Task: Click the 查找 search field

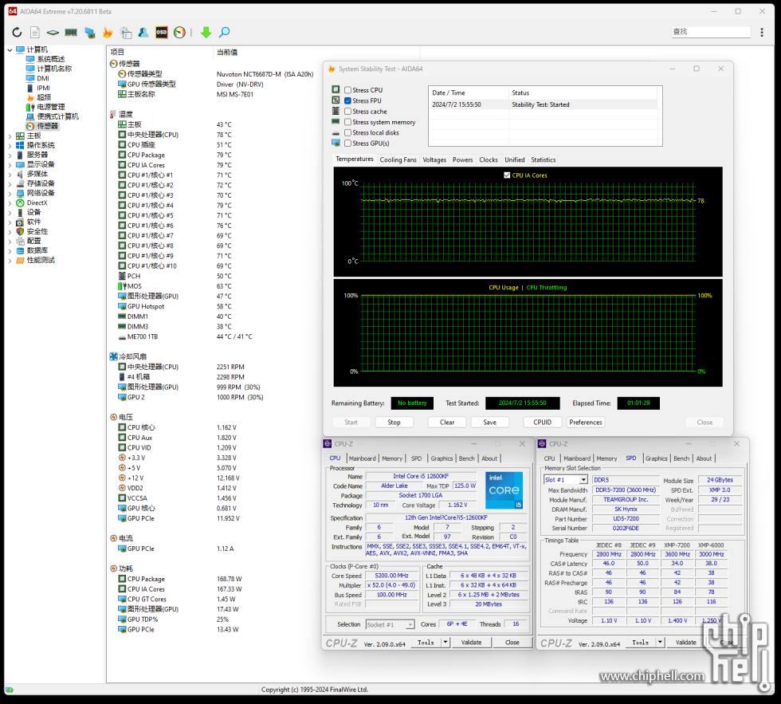Action: coord(710,32)
